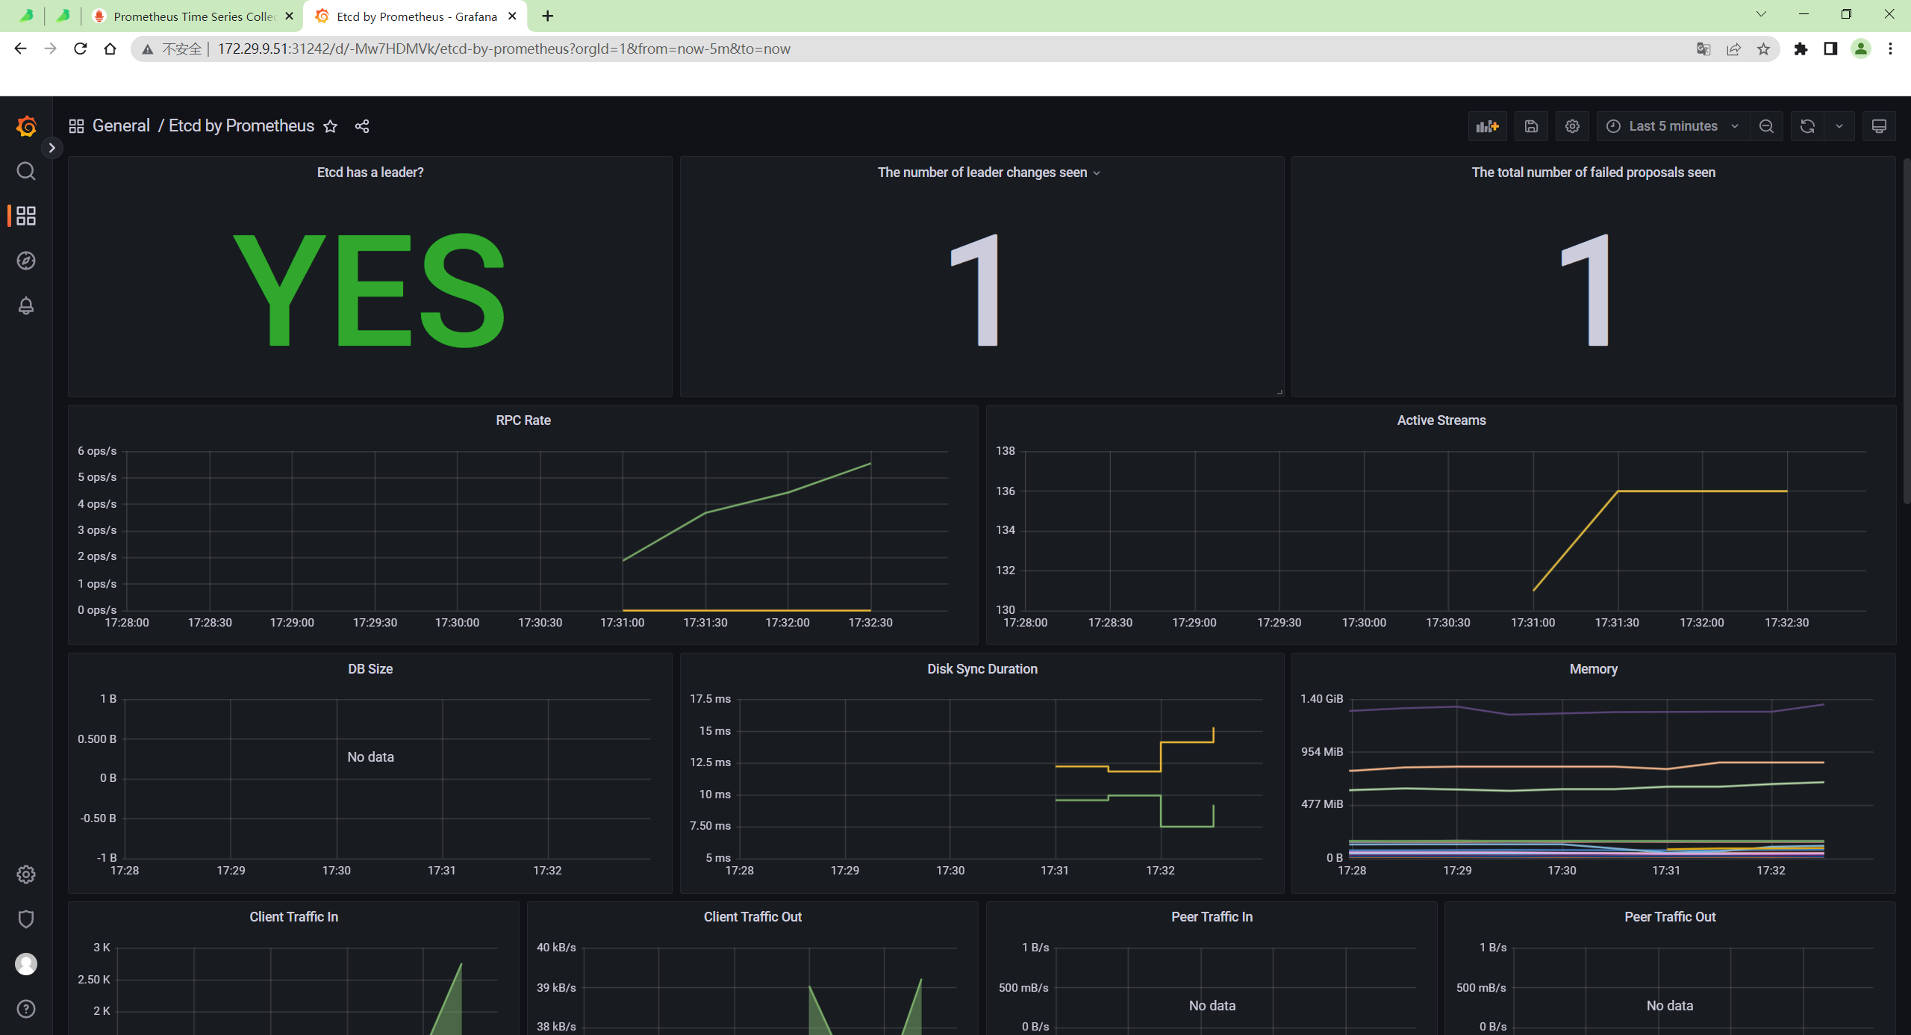The width and height of the screenshot is (1911, 1035).
Task: Open the dashboard settings gear icon
Action: 1572,126
